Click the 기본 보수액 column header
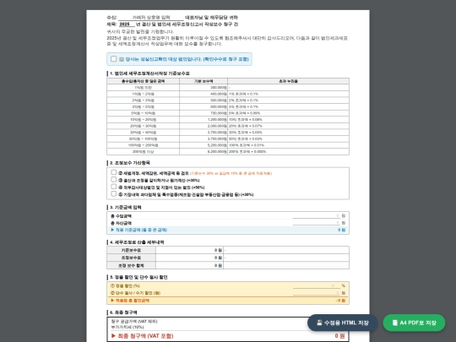The width and height of the screenshot is (456, 342). coord(204,81)
